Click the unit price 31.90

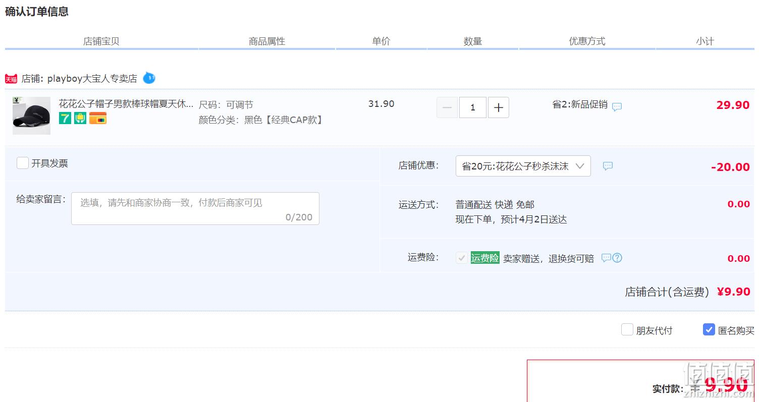click(382, 104)
